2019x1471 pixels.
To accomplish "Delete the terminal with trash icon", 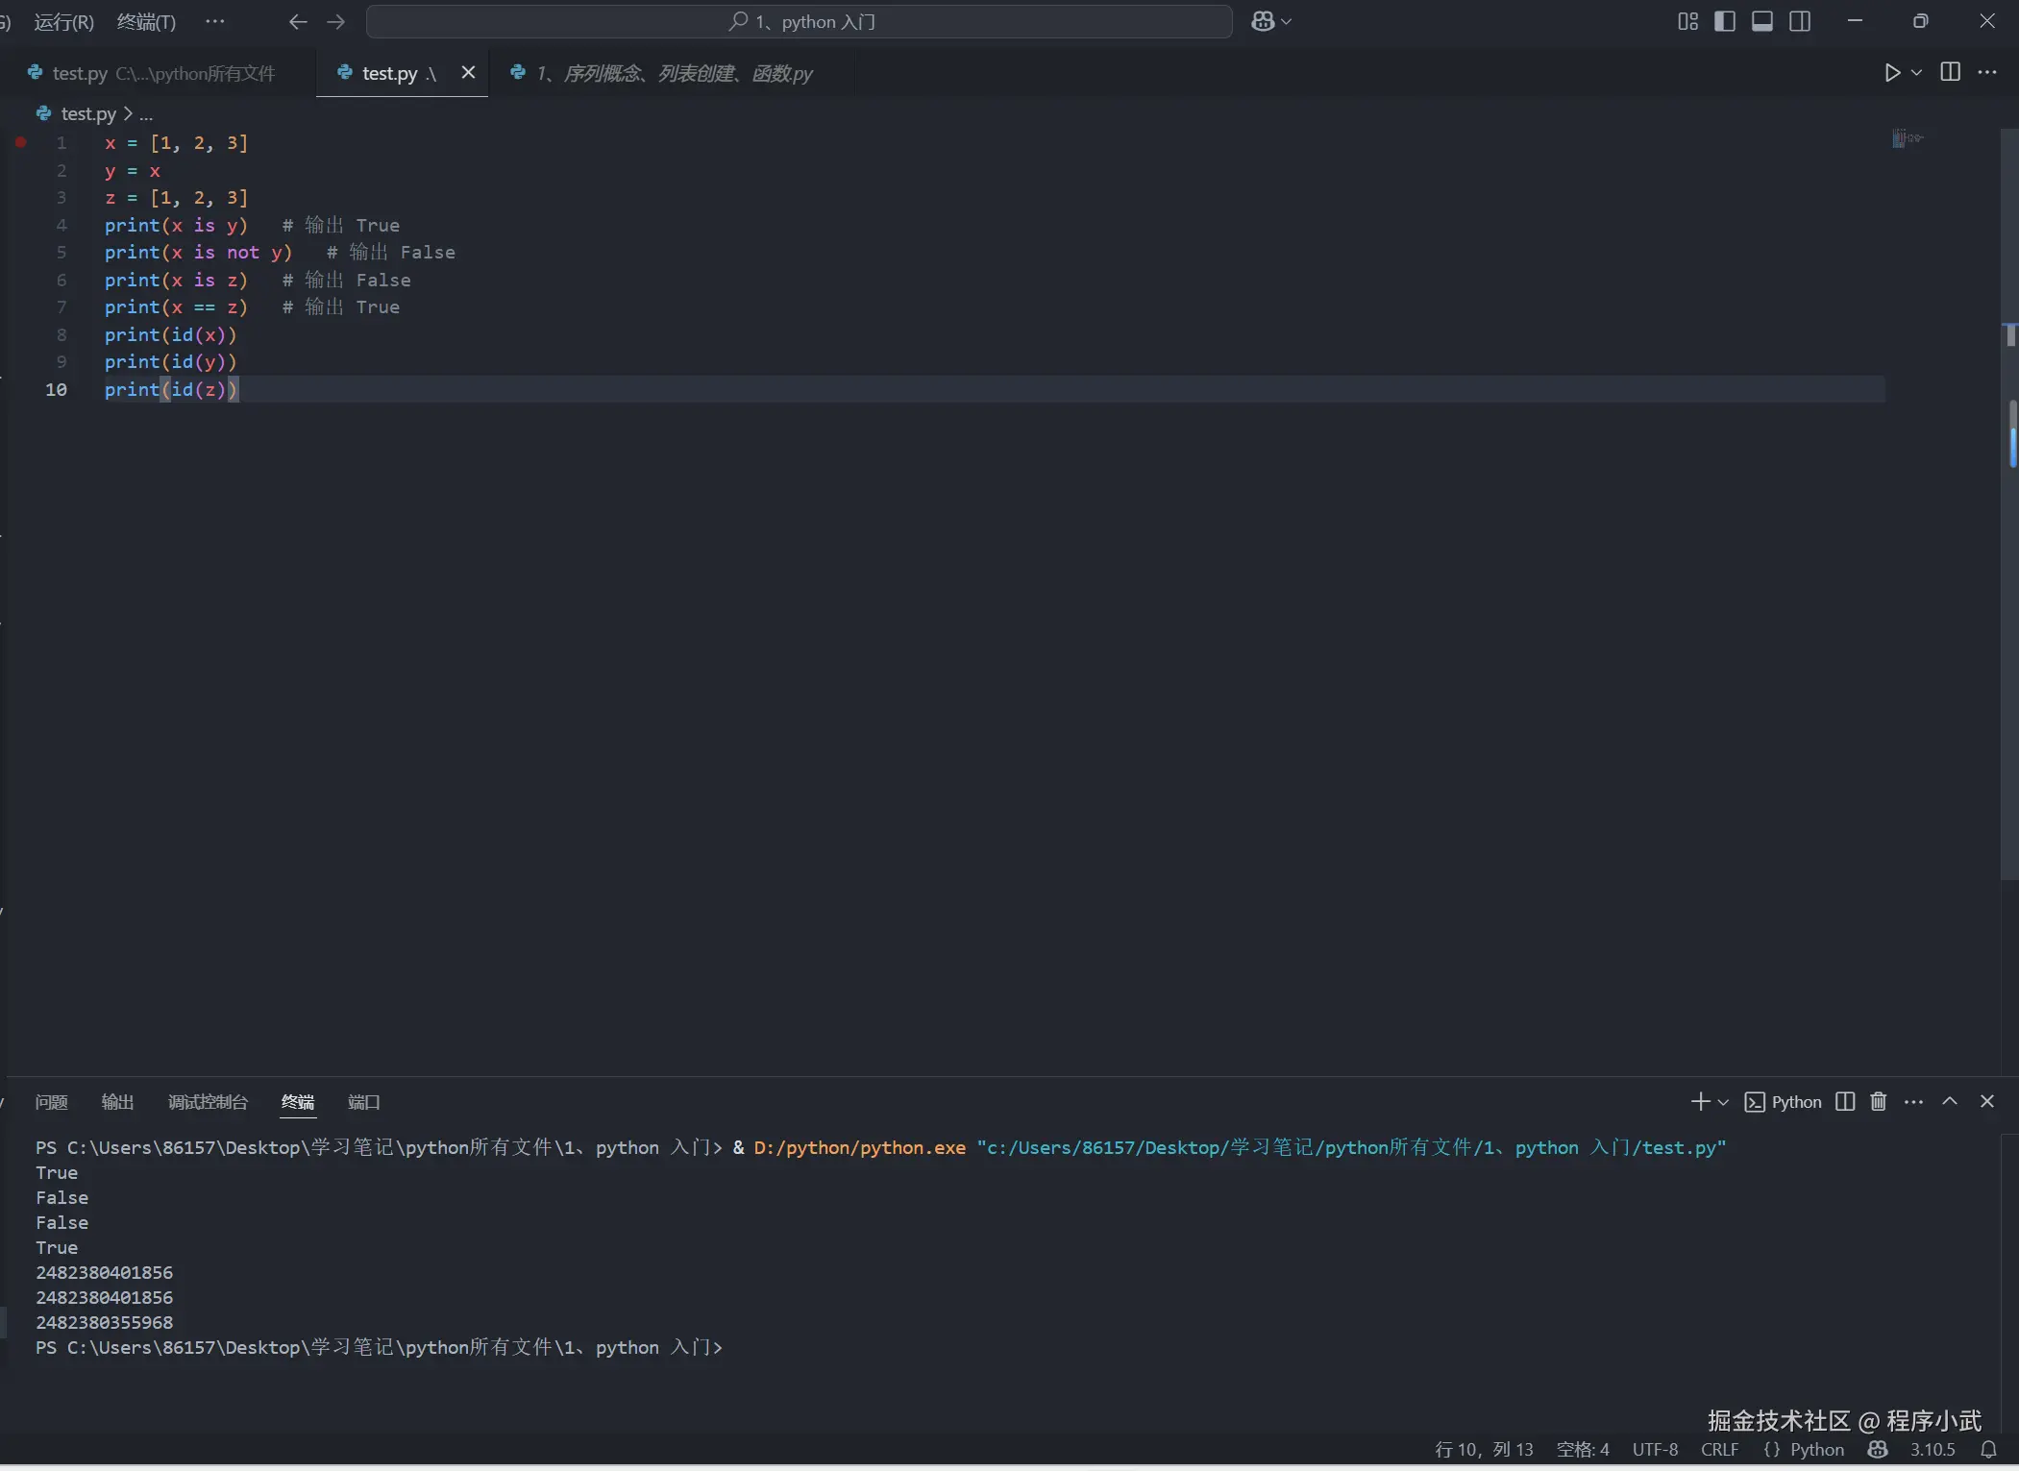I will pos(1878,1101).
